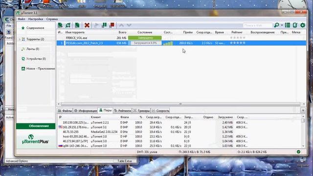Screen dimensions: 313x176
Task: Click the Pause torrent toolbar icon
Action: click(x=104, y=25)
